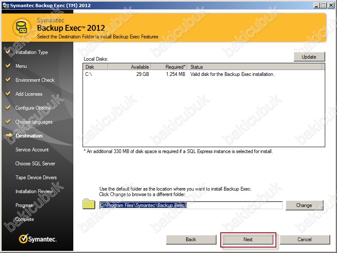Click the title bar application icon
The image size is (337, 253).
(x=5, y=5)
